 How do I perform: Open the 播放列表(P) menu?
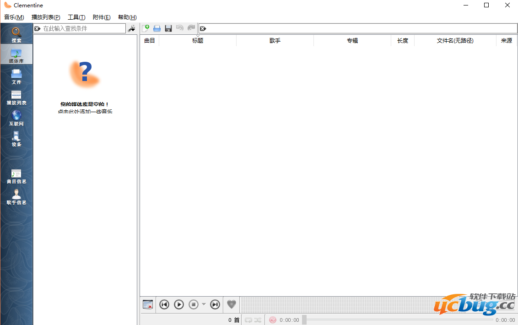pos(46,17)
